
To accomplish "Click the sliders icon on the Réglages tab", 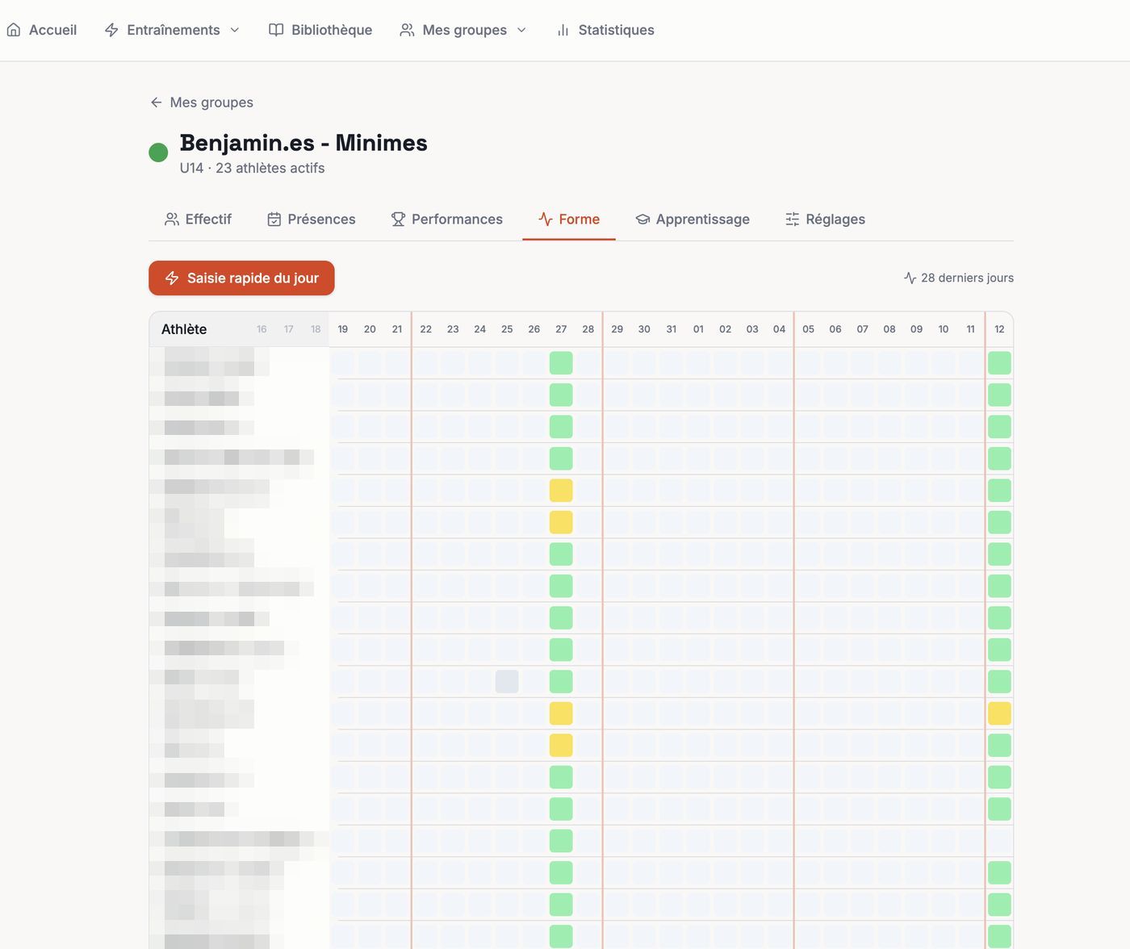I will (x=793, y=219).
